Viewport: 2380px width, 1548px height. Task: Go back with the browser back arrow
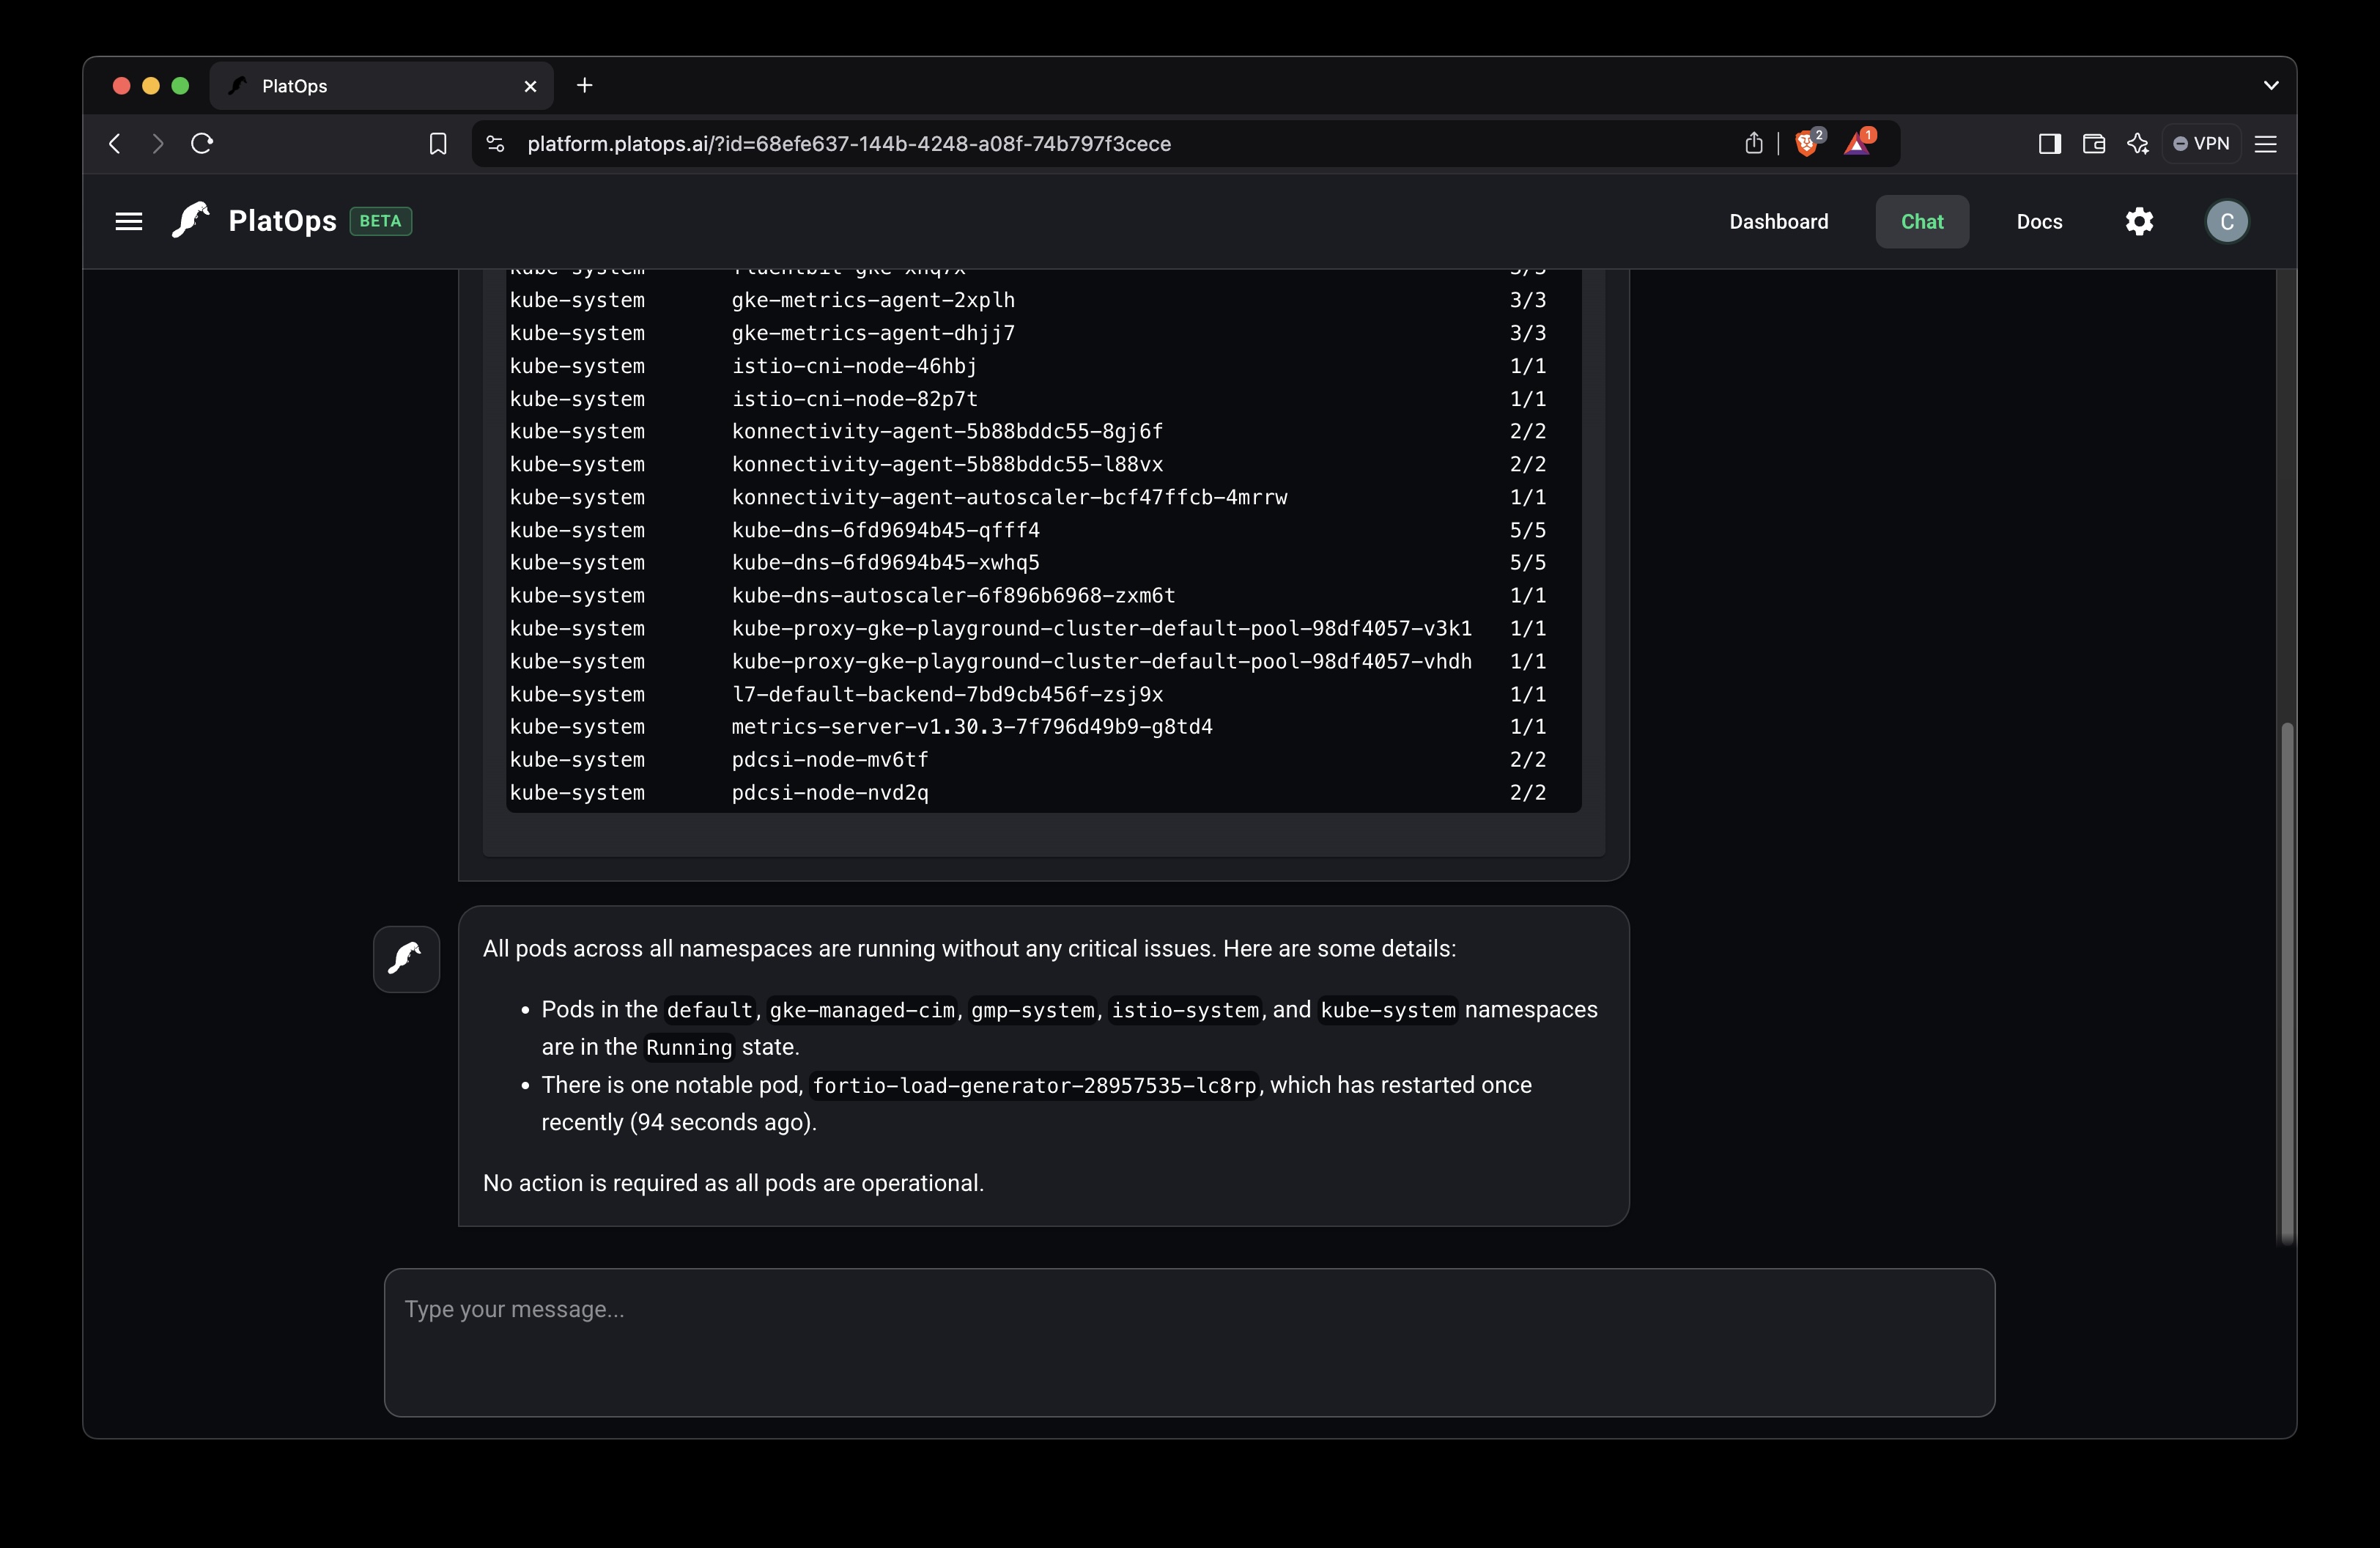tap(115, 144)
